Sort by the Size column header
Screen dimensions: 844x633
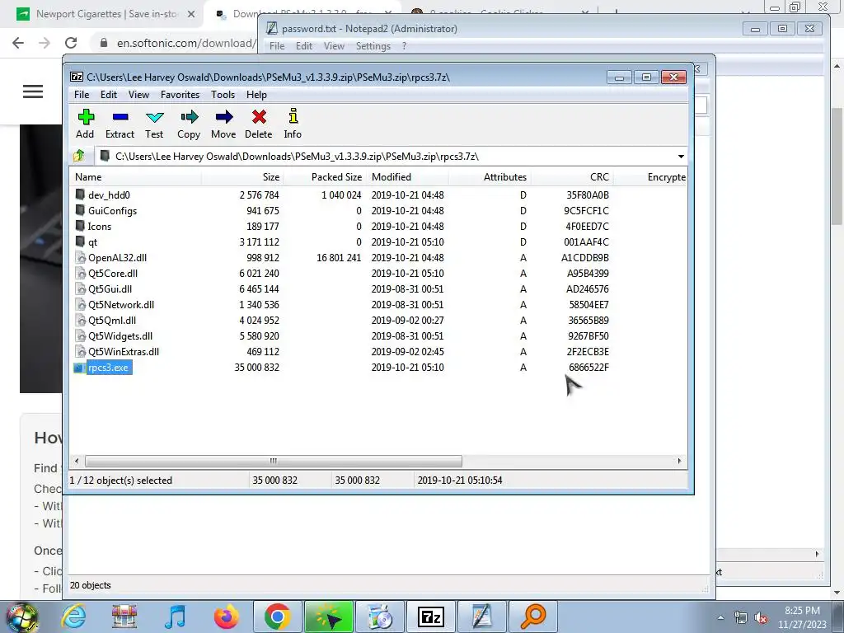click(242, 177)
